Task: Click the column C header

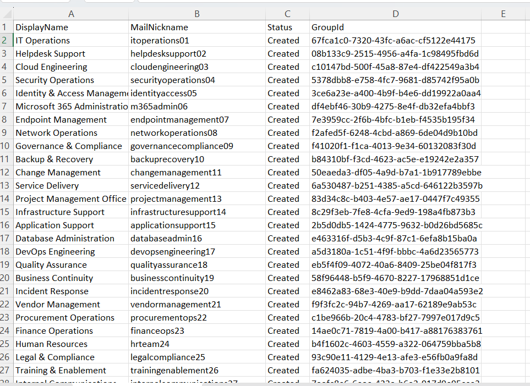Action: click(287, 14)
